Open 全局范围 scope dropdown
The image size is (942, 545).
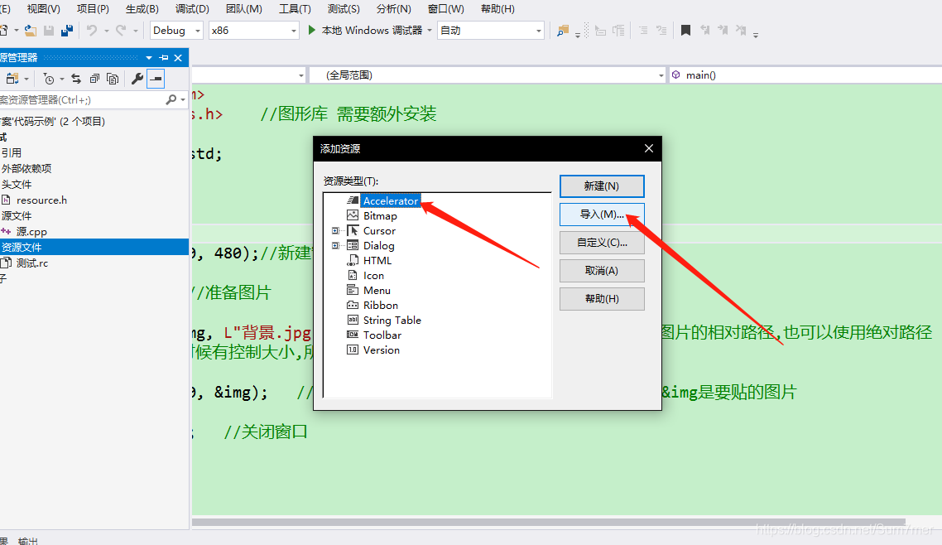(488, 75)
